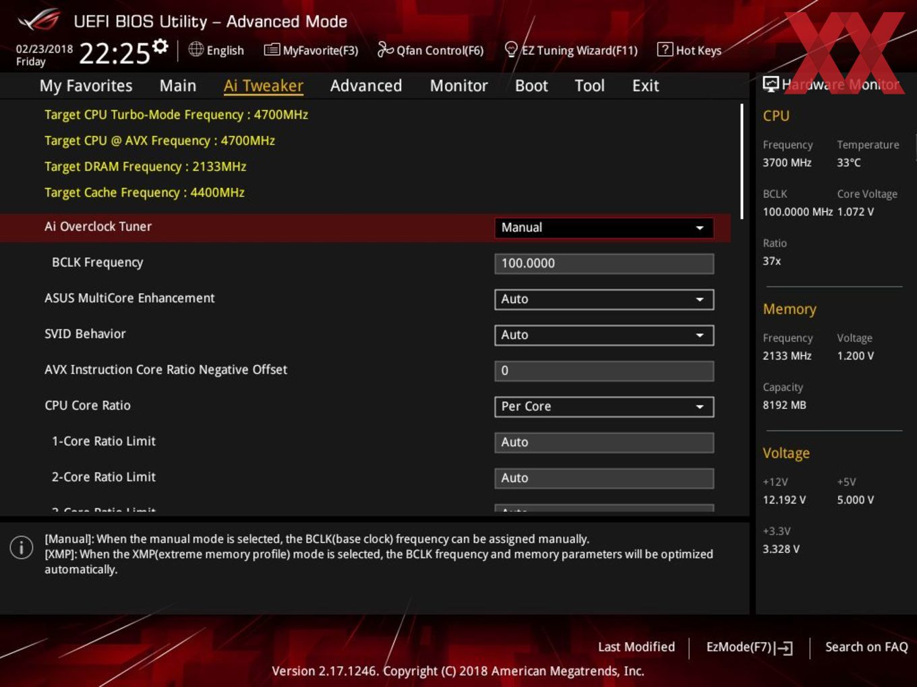
Task: Select the SVID Behavior label
Action: tap(85, 333)
